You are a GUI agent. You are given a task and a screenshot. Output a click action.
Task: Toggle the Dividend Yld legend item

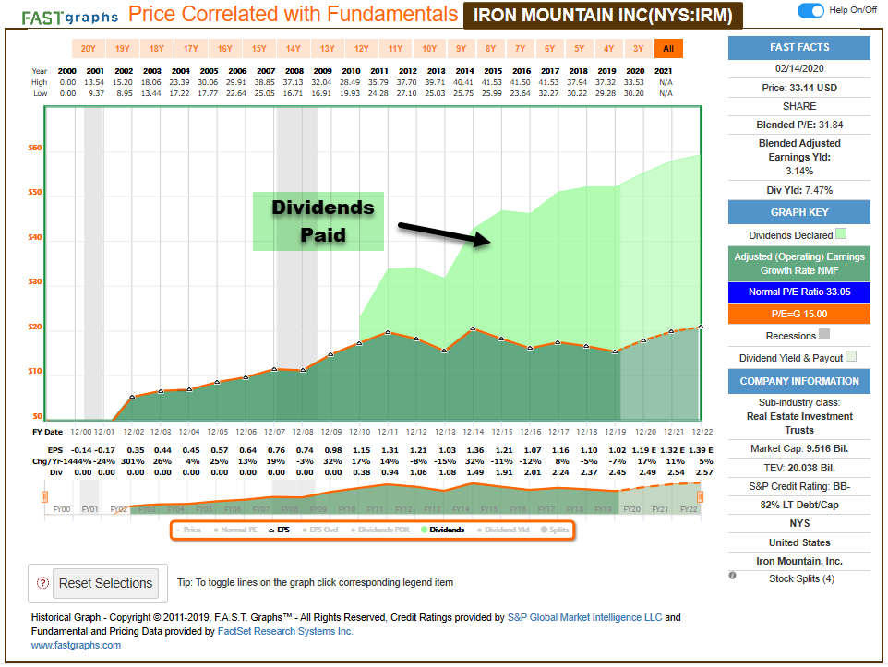pos(503,530)
